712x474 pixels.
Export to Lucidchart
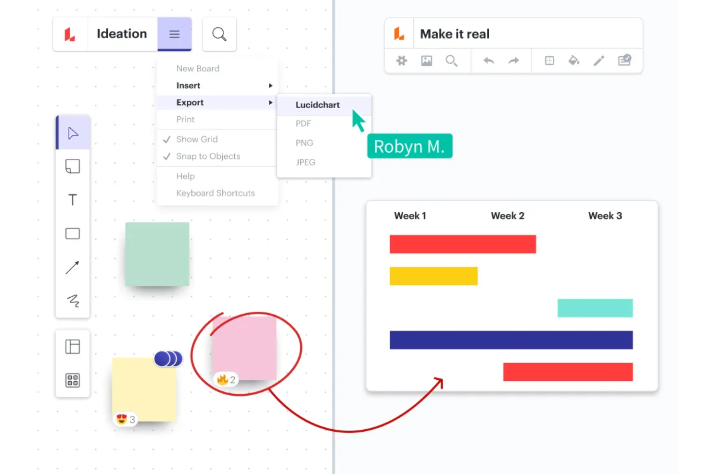click(x=324, y=105)
